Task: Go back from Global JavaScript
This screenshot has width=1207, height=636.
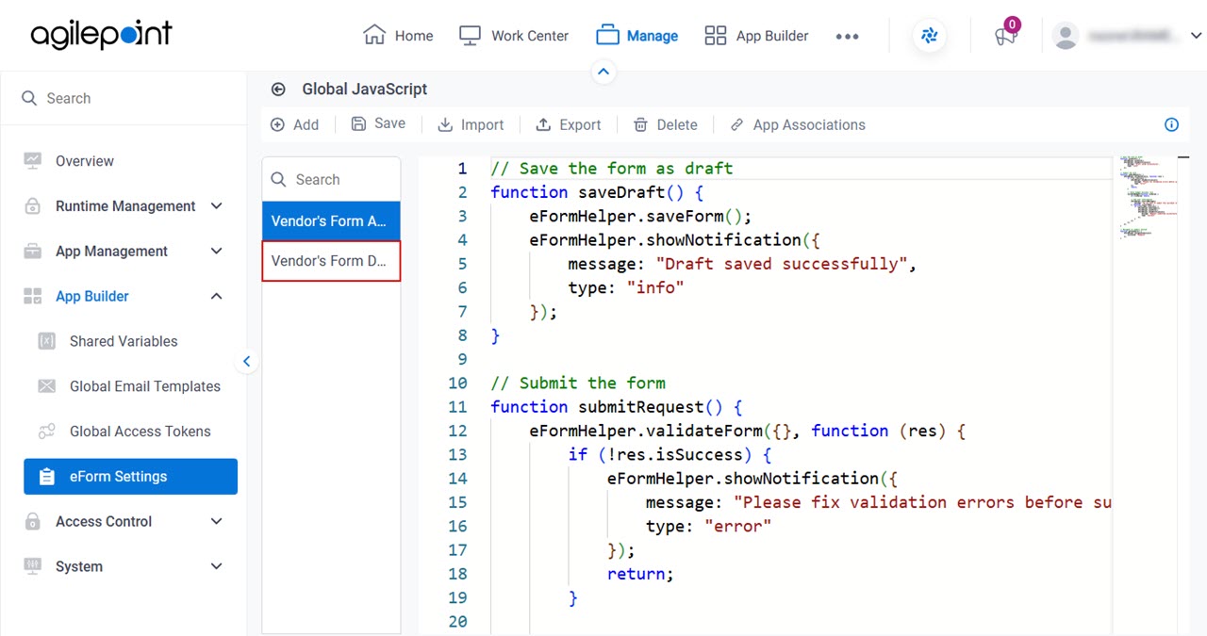Action: [278, 90]
